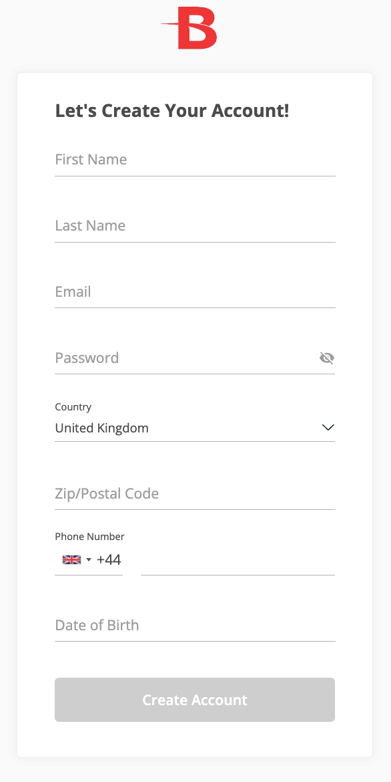Click the +44 dialing code
Viewport: 391px width, 782px height.
[x=109, y=559]
